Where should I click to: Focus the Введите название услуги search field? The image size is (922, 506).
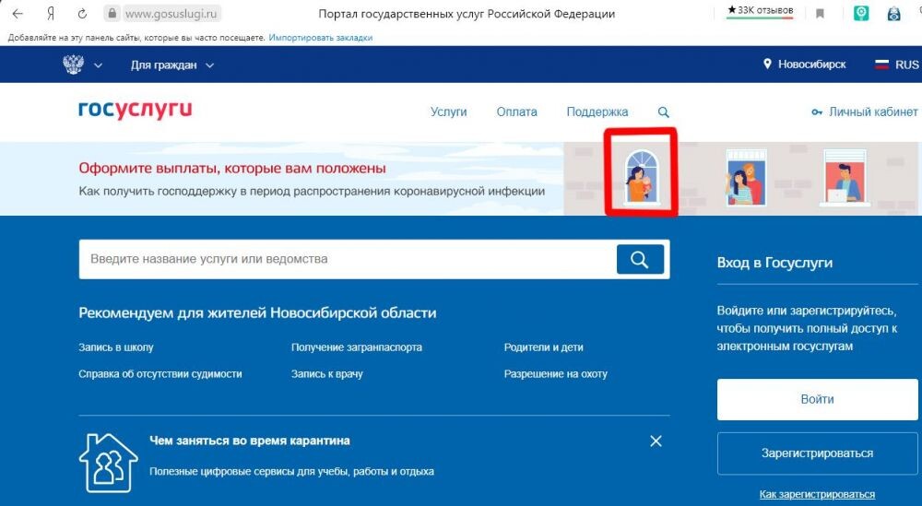pyautogui.click(x=349, y=259)
